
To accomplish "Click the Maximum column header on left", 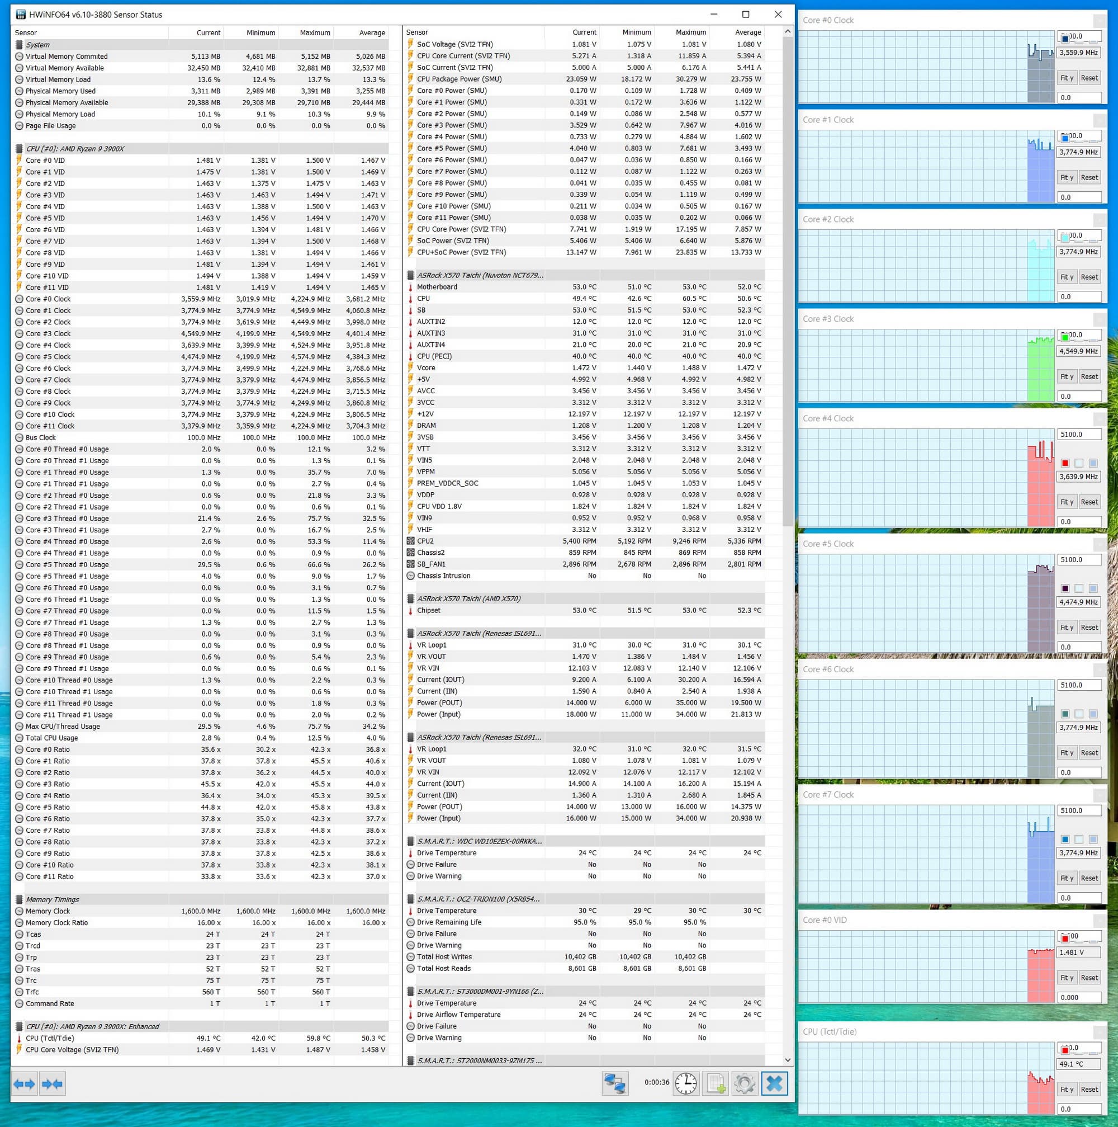I will tap(315, 32).
